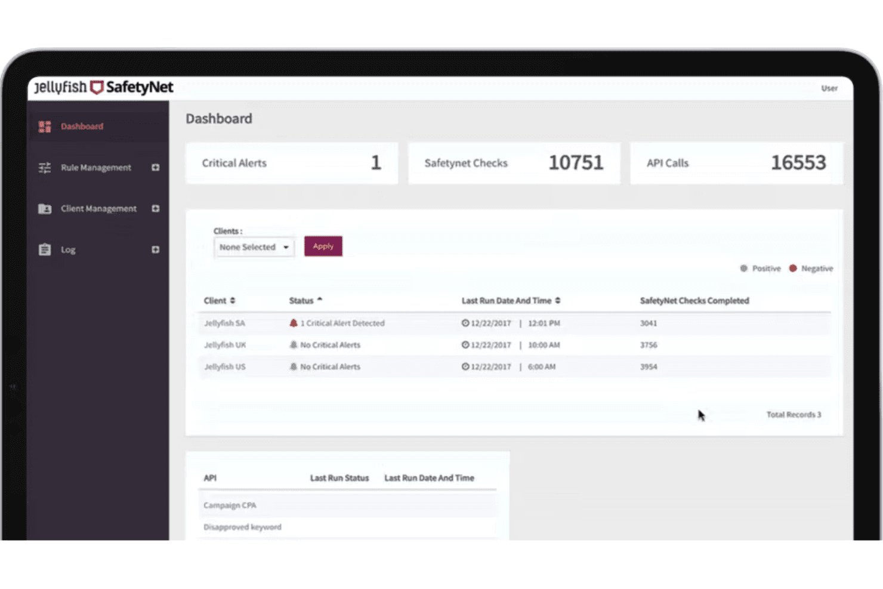The height and width of the screenshot is (589, 883).
Task: Click the clock icon in Jellyfish UK row
Action: 465,345
